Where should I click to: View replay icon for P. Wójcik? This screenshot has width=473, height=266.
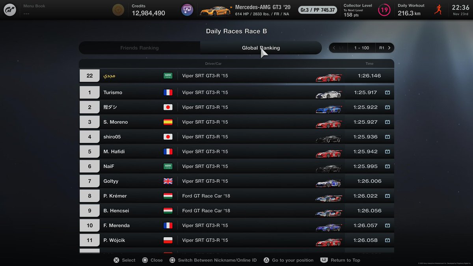[x=387, y=240]
